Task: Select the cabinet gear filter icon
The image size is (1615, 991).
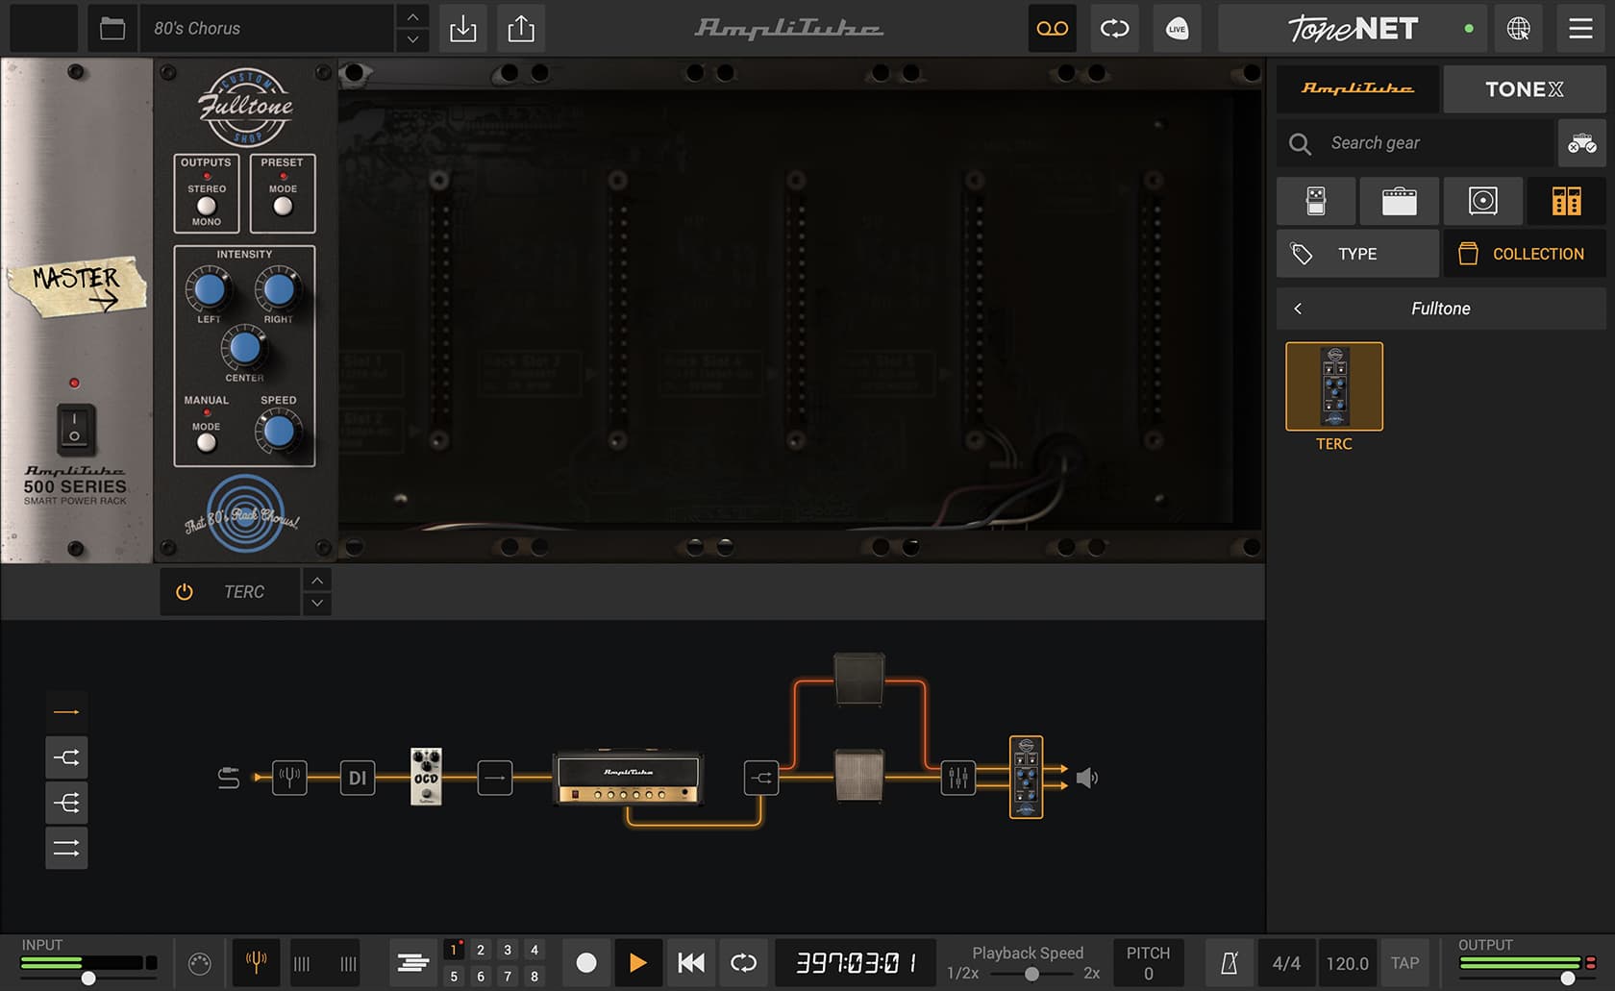Action: point(1482,201)
